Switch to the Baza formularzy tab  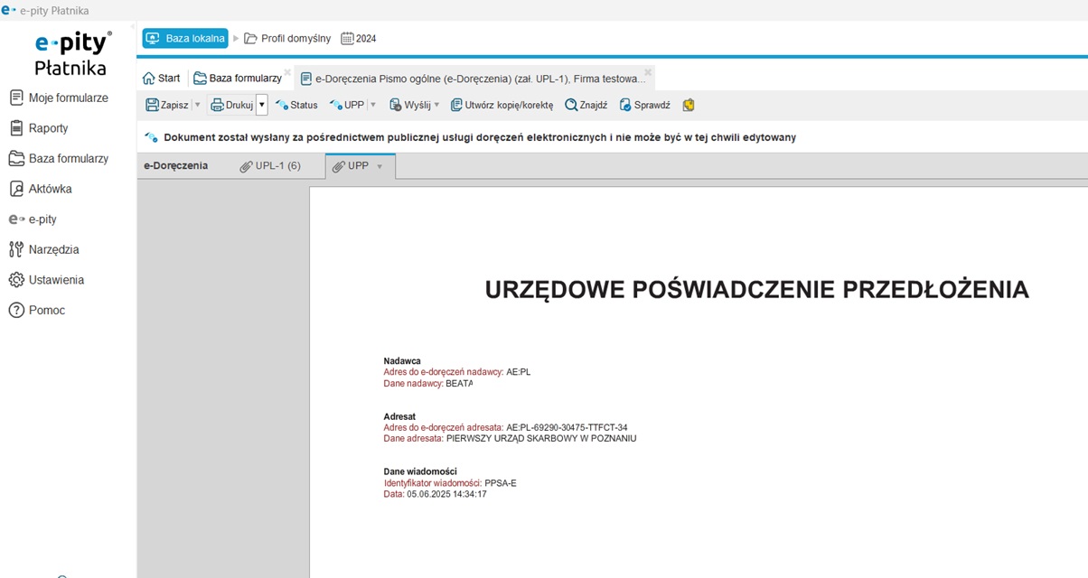(x=238, y=79)
